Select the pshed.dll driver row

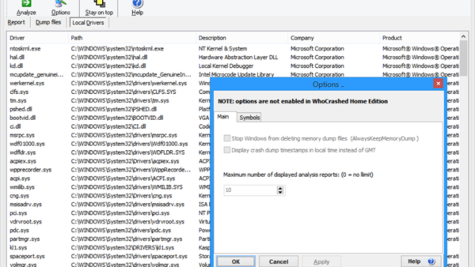[109, 109]
